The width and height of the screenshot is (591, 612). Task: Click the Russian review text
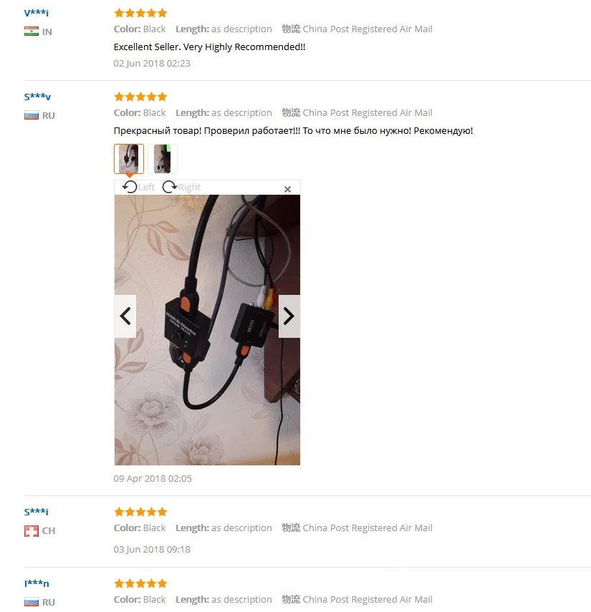294,131
